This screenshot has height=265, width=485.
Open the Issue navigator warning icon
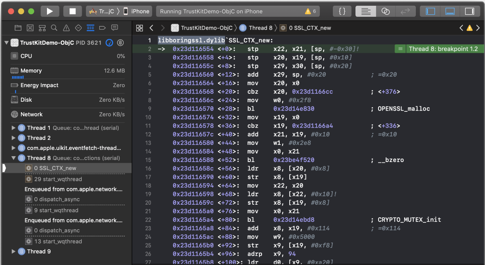[x=66, y=28]
